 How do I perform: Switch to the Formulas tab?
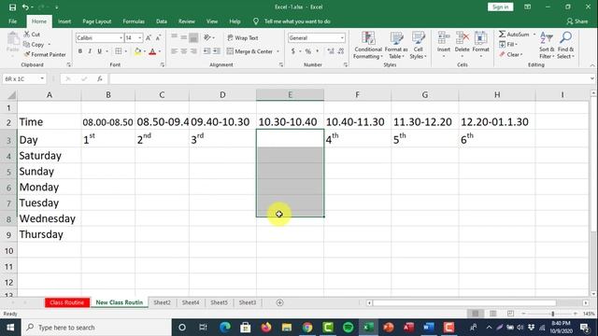click(x=134, y=21)
